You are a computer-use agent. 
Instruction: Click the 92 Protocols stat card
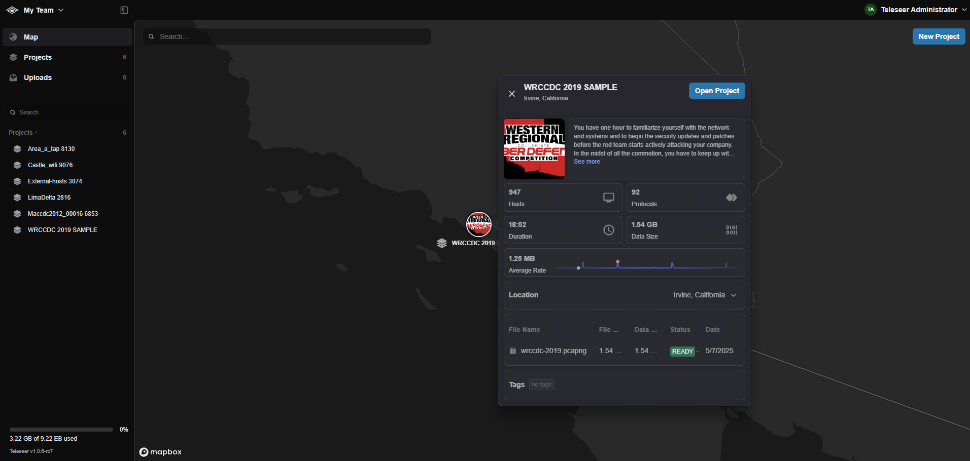(x=685, y=198)
